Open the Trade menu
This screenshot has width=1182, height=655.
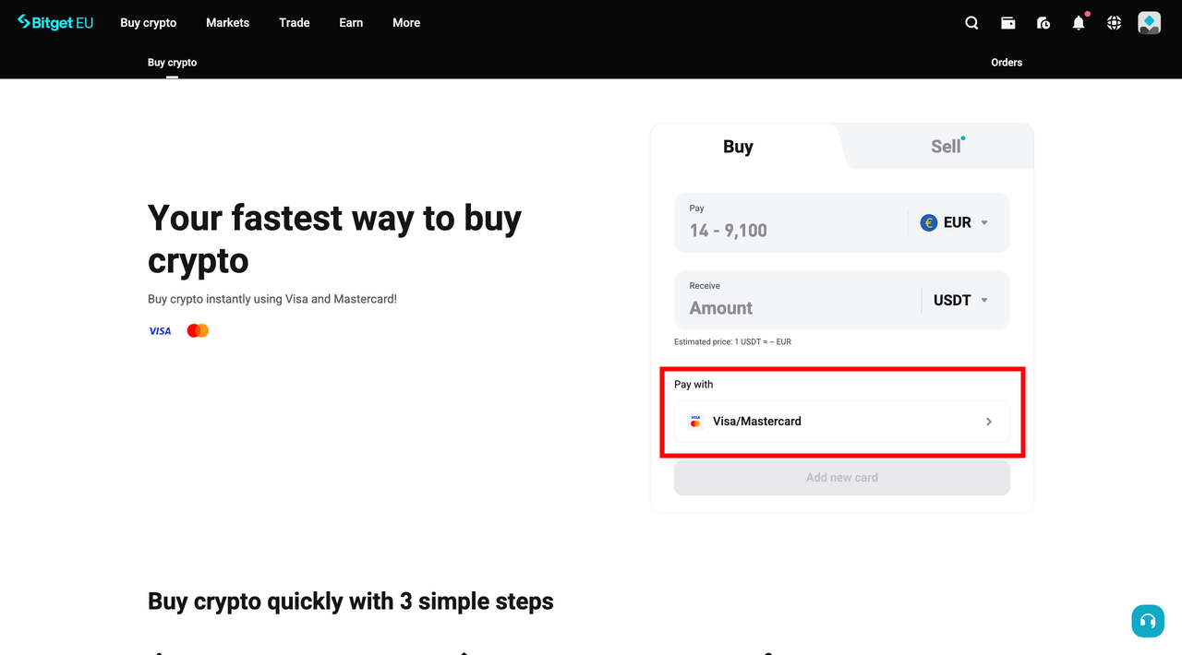295,23
